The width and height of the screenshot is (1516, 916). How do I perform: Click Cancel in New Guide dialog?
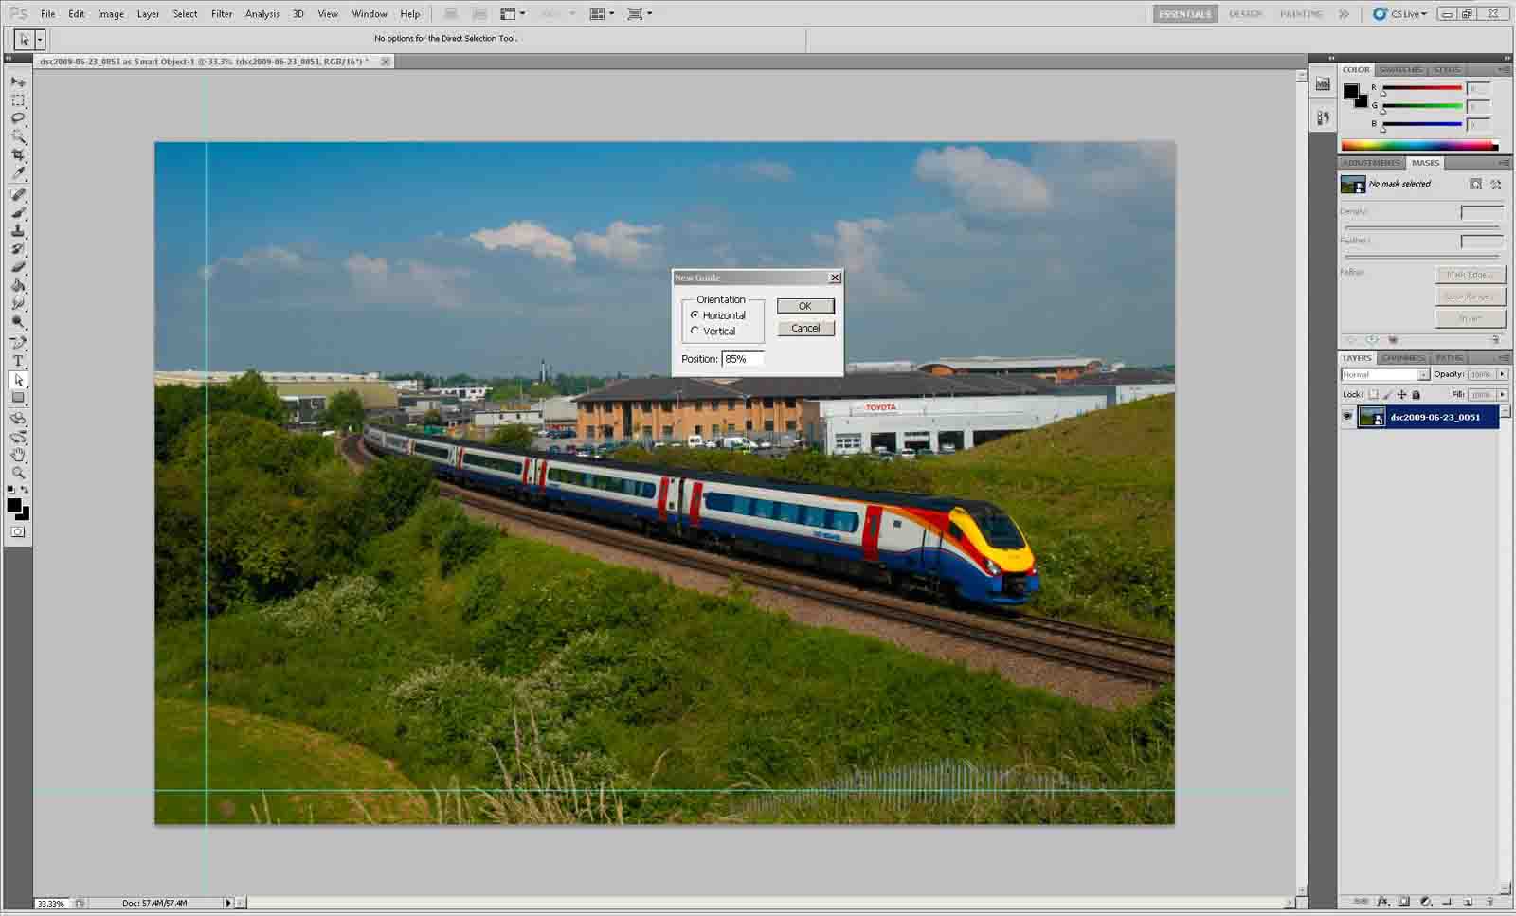[805, 328]
